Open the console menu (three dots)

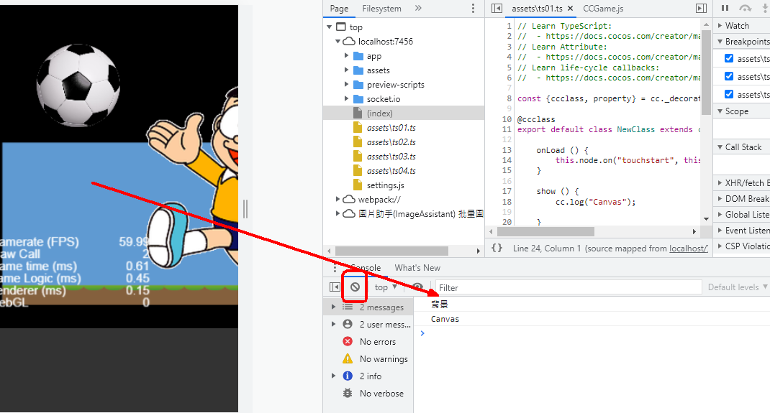335,268
